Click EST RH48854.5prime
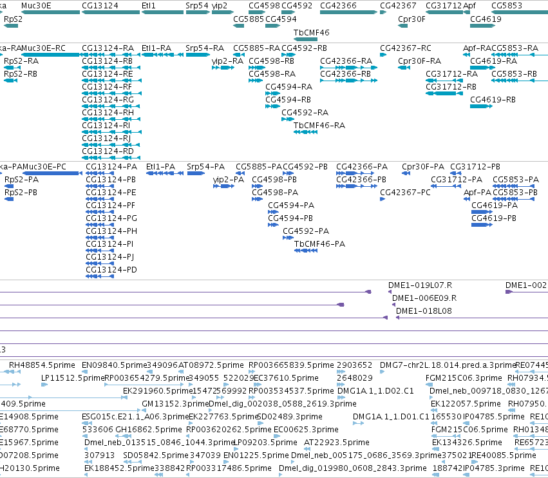The width and height of the screenshot is (548, 478). pos(42,365)
